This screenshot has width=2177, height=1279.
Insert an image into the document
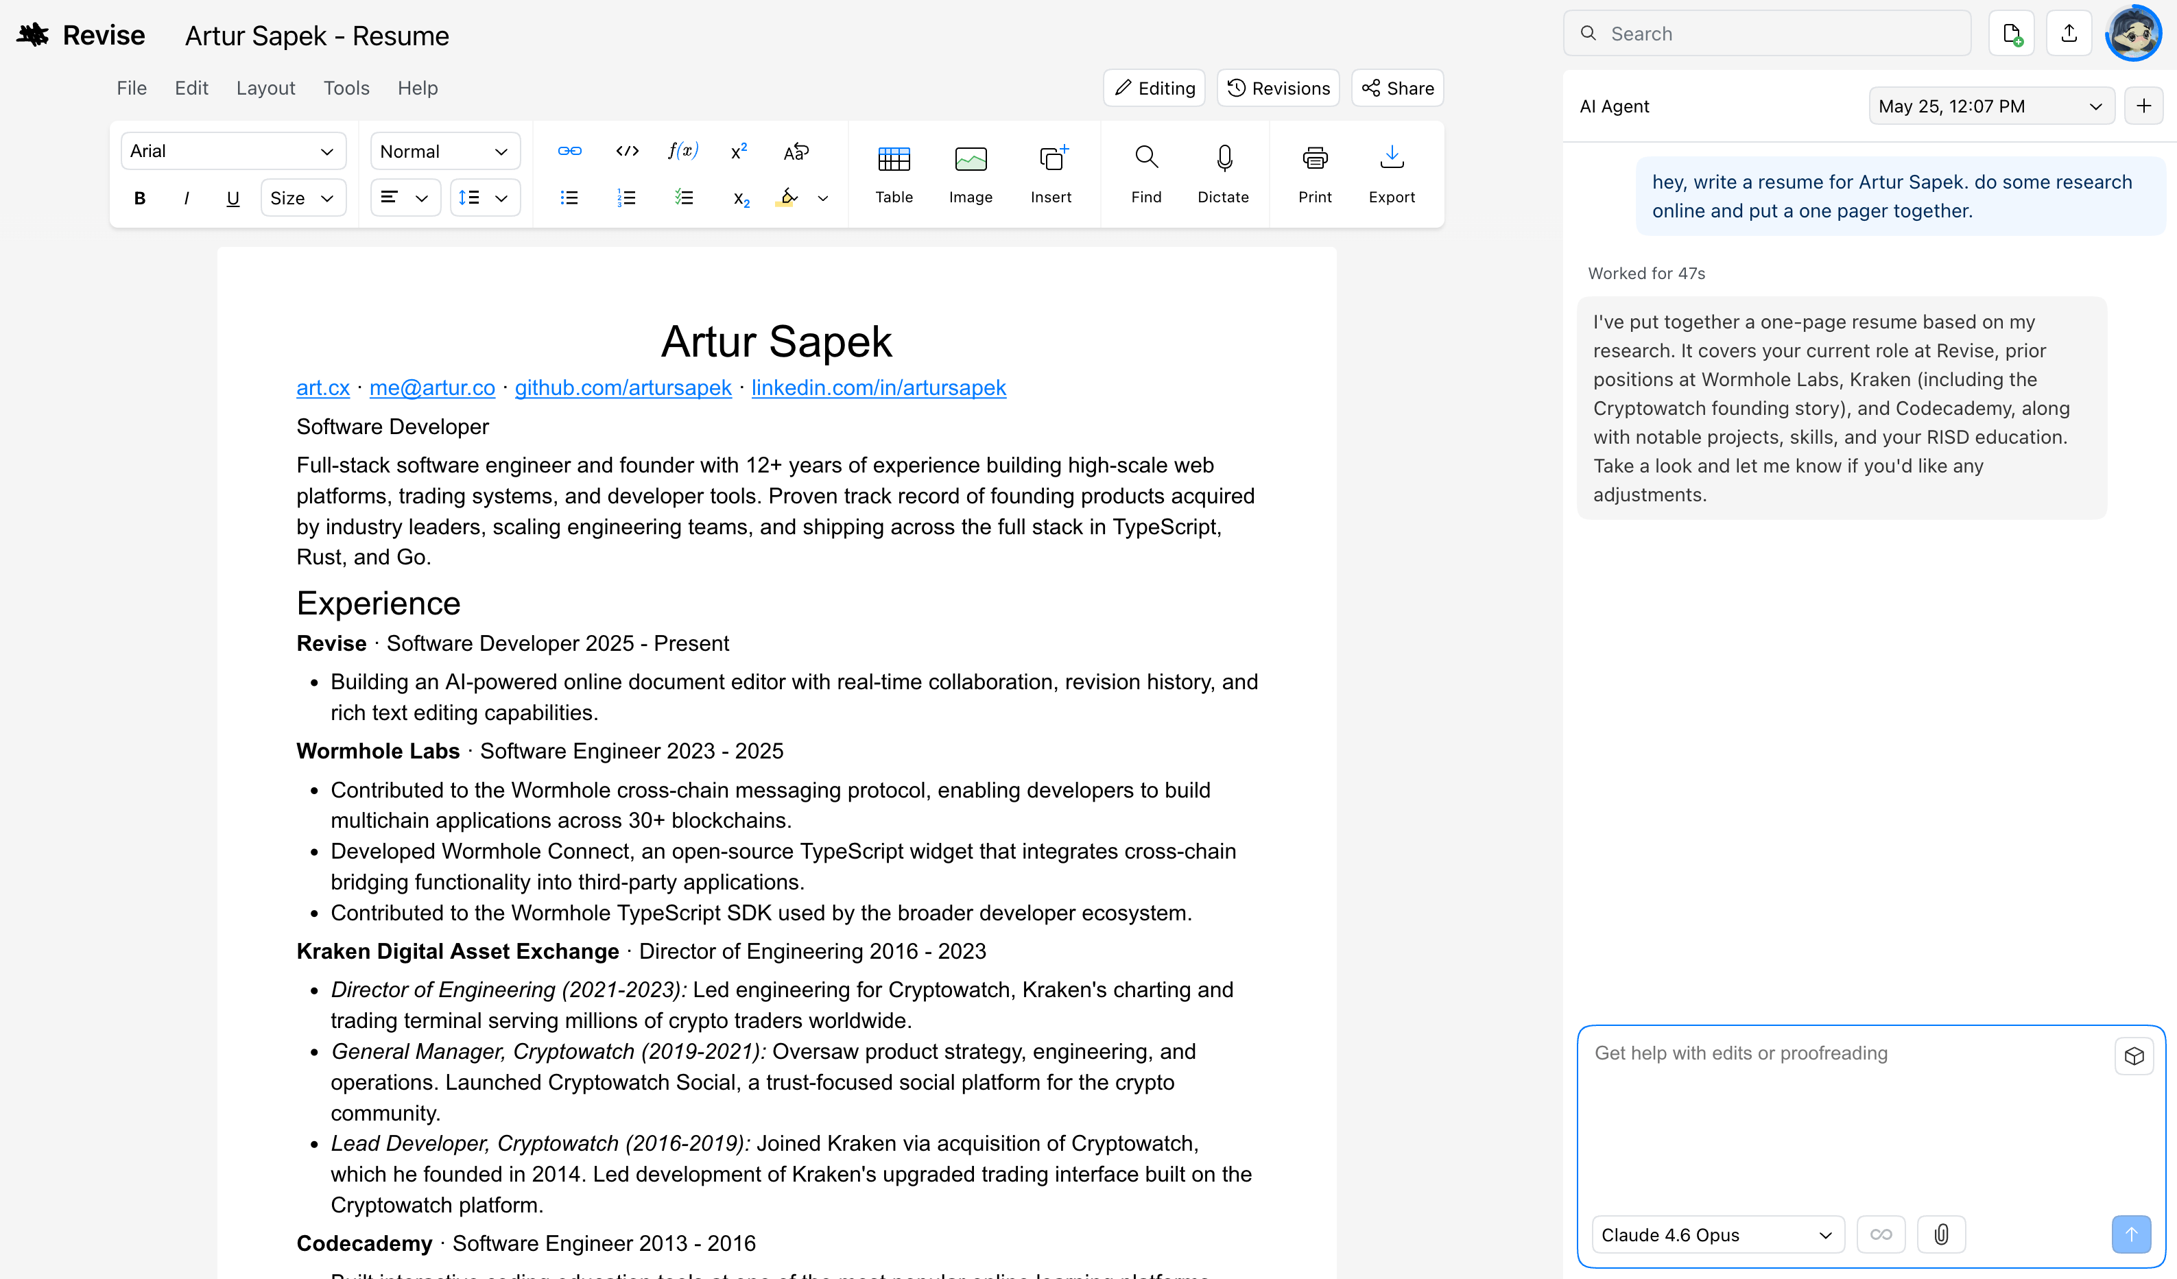point(971,174)
